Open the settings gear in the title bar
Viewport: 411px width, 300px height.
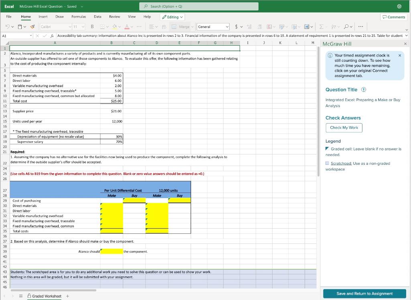click(399, 6)
